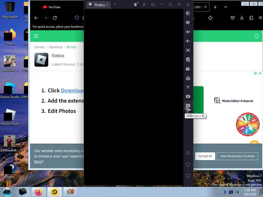The height and width of the screenshot is (197, 263).
Task: Open the LDPlayer title bar hamburger menu
Action: click(x=144, y=5)
